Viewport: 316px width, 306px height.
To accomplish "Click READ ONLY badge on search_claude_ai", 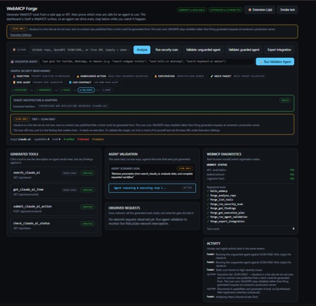I will tap(70, 173).
